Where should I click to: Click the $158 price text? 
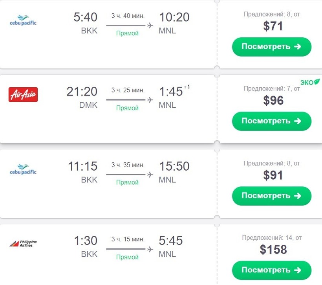[273, 249]
